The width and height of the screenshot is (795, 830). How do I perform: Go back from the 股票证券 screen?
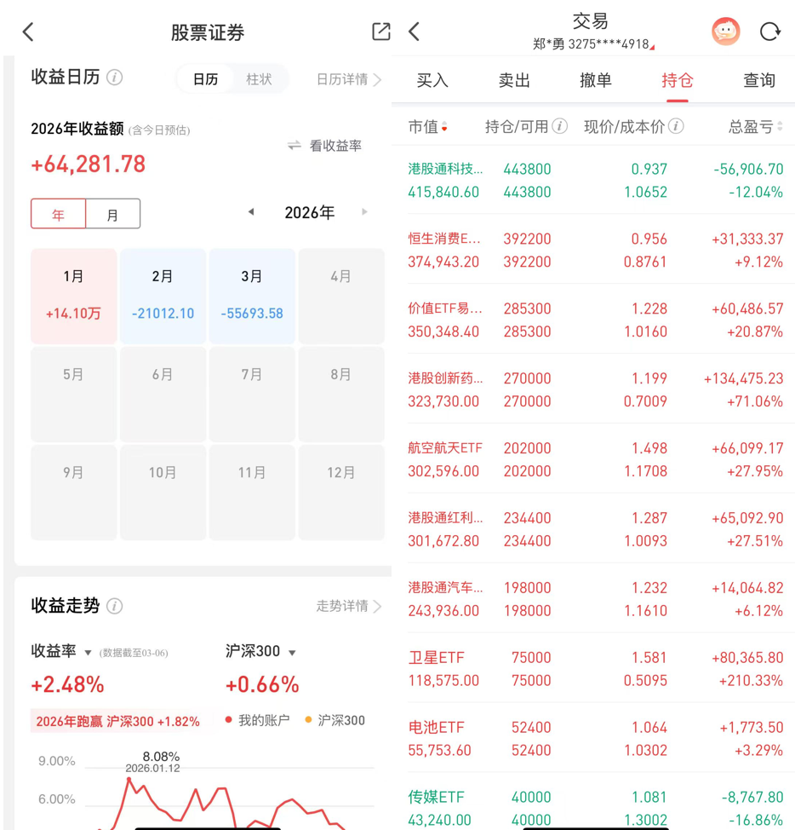[x=29, y=32]
